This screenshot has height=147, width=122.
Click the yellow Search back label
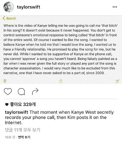(11, 19)
